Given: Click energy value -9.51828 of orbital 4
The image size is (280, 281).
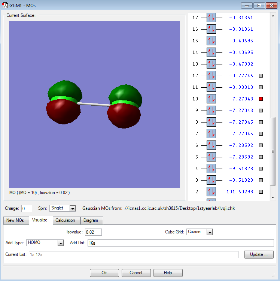Looking at the screenshot, I should (x=241, y=169).
